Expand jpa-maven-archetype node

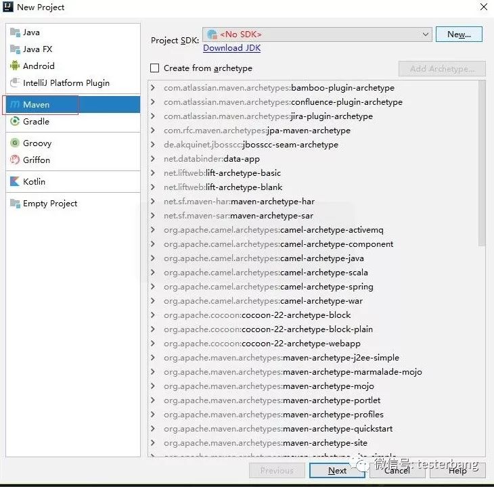[x=153, y=130]
